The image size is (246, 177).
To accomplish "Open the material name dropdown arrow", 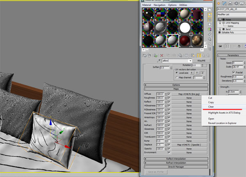I will tap(190, 61).
